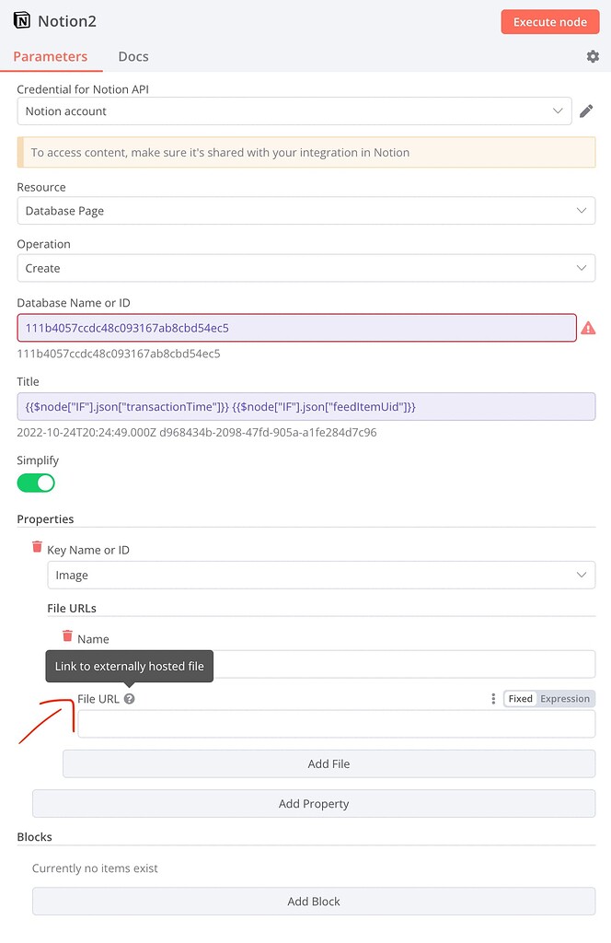Image resolution: width=611 pixels, height=943 pixels.
Task: Open node settings gear icon
Action: [593, 56]
